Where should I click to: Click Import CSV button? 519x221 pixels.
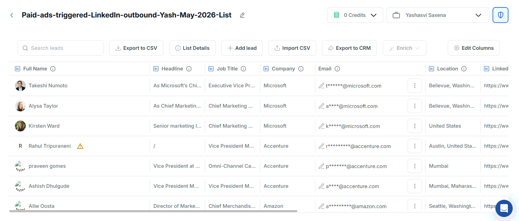[292, 48]
